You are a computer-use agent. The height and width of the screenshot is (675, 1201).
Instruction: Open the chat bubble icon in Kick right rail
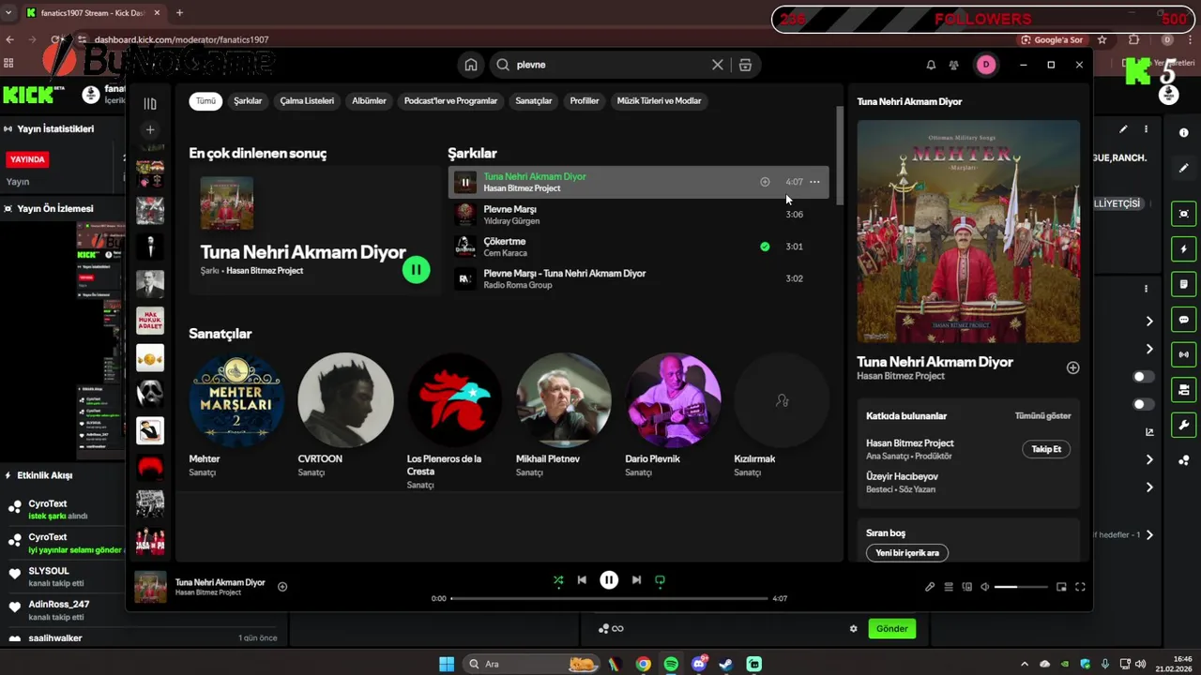pyautogui.click(x=1183, y=320)
